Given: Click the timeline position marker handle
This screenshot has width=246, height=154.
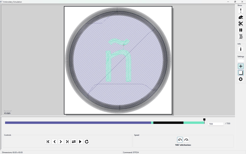Looking at the screenshot, I should pyautogui.click(x=204, y=120).
